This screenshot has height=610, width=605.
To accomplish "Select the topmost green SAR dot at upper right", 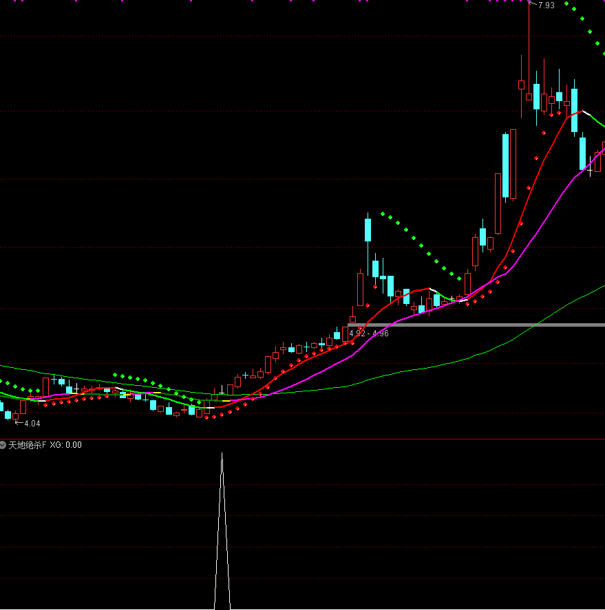I will [566, 5].
